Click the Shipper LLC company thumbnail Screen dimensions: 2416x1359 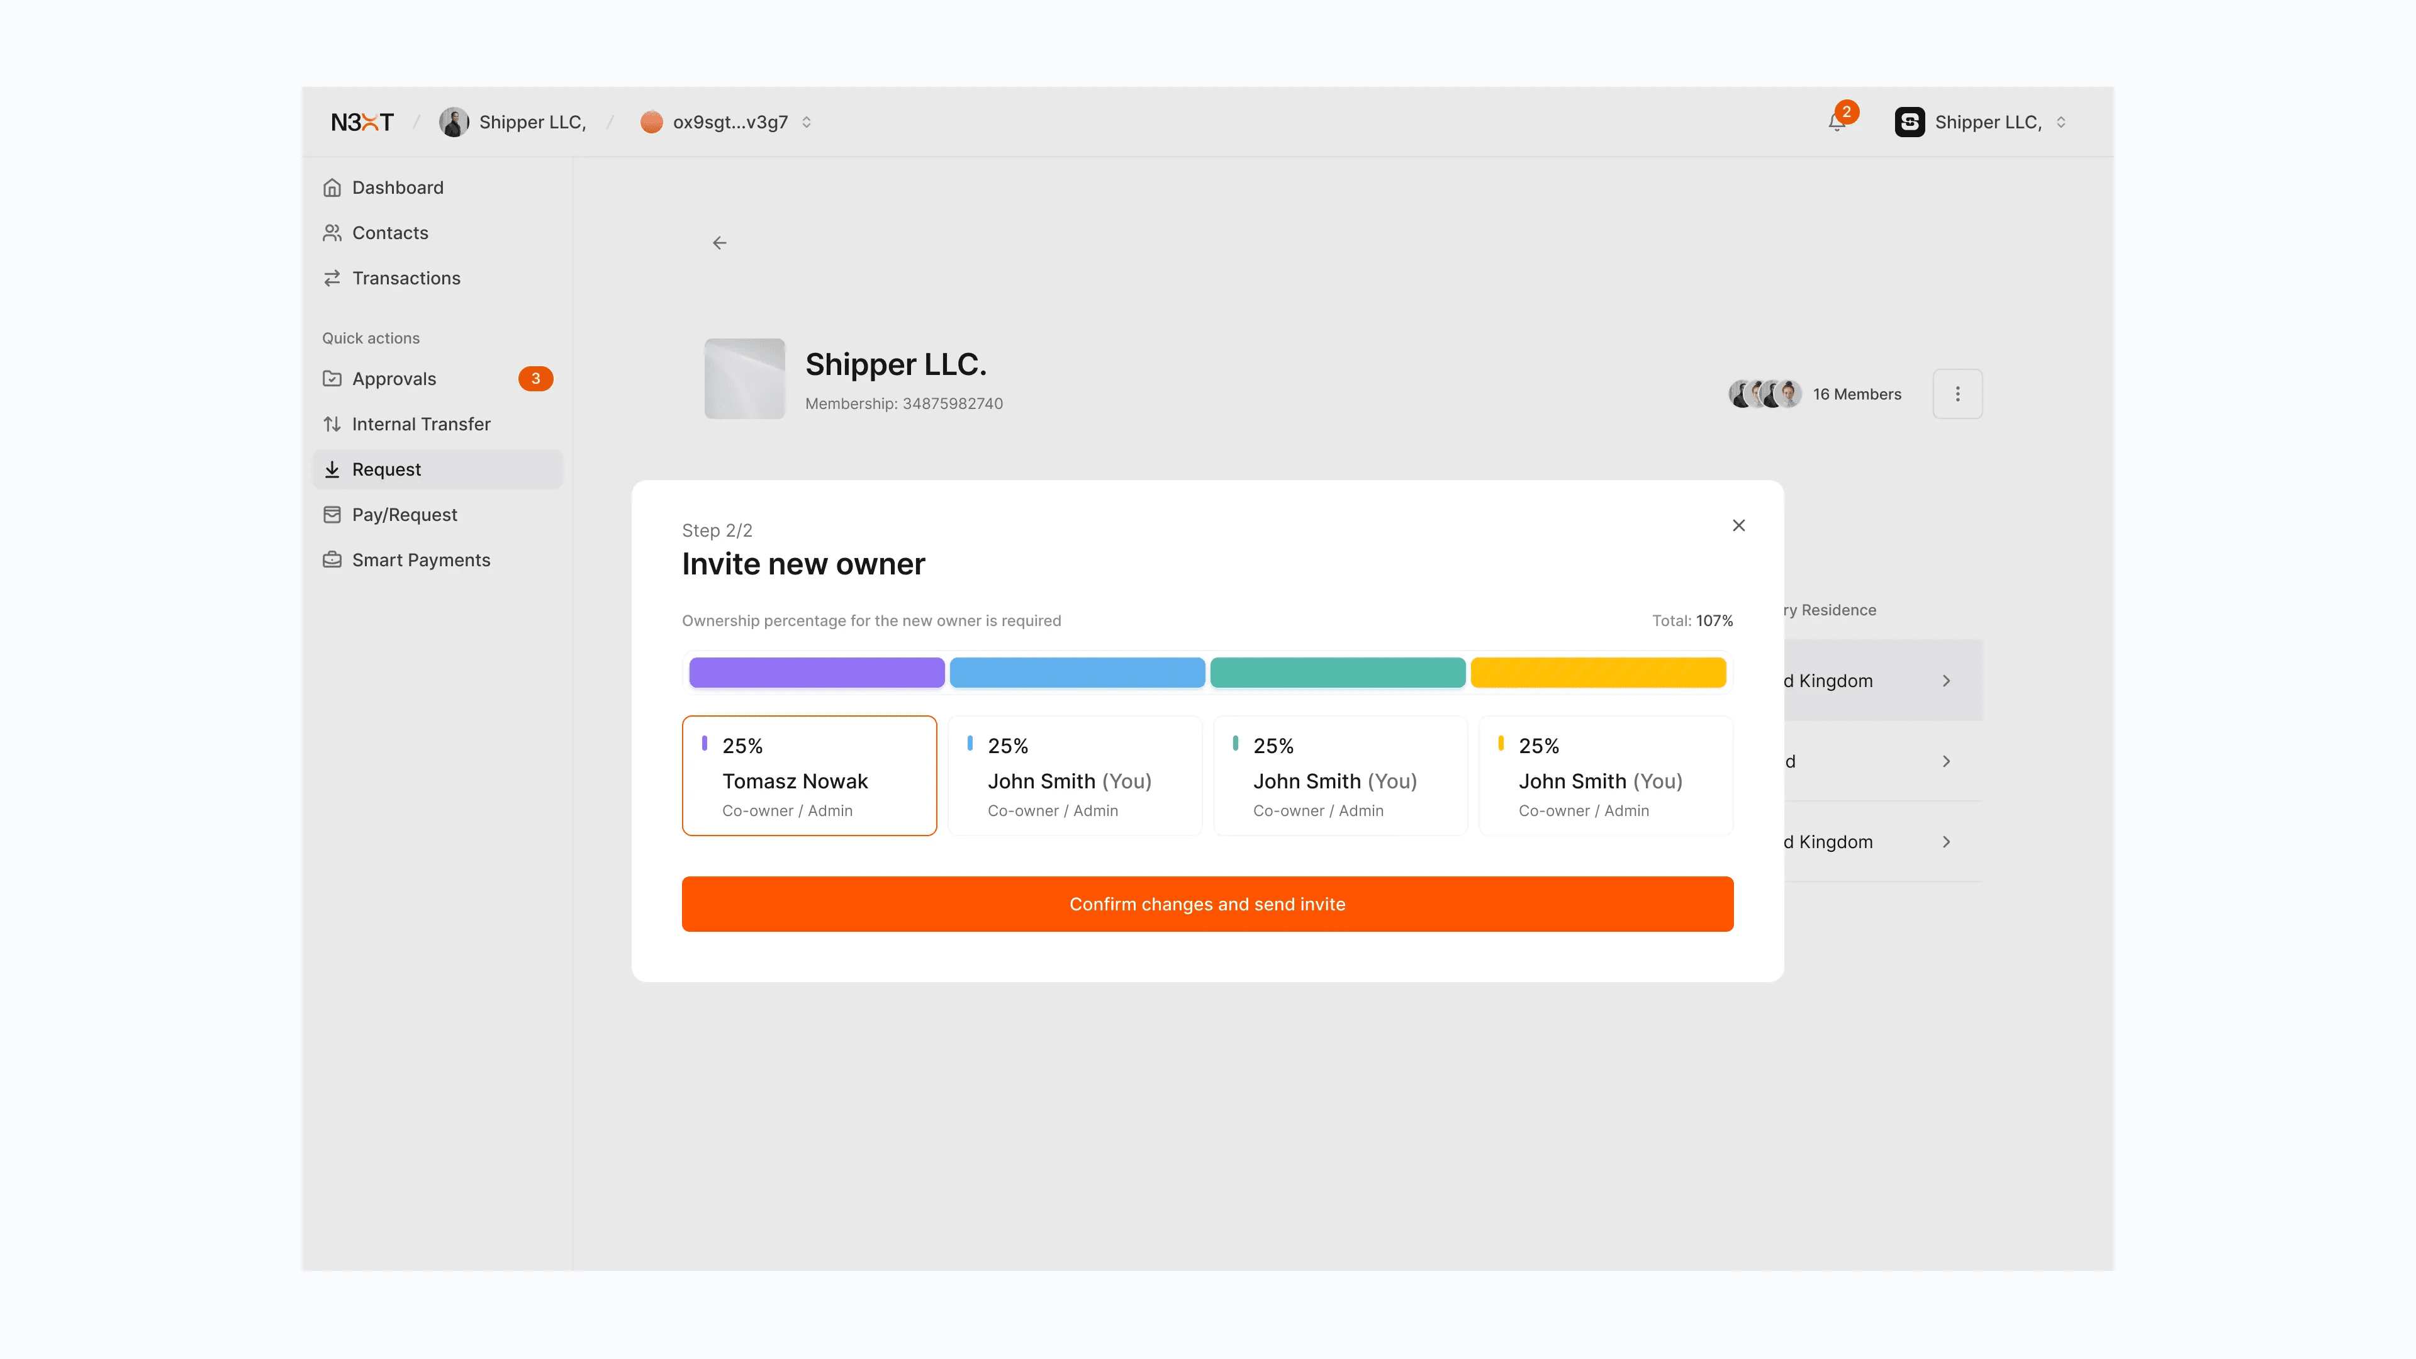coord(745,379)
